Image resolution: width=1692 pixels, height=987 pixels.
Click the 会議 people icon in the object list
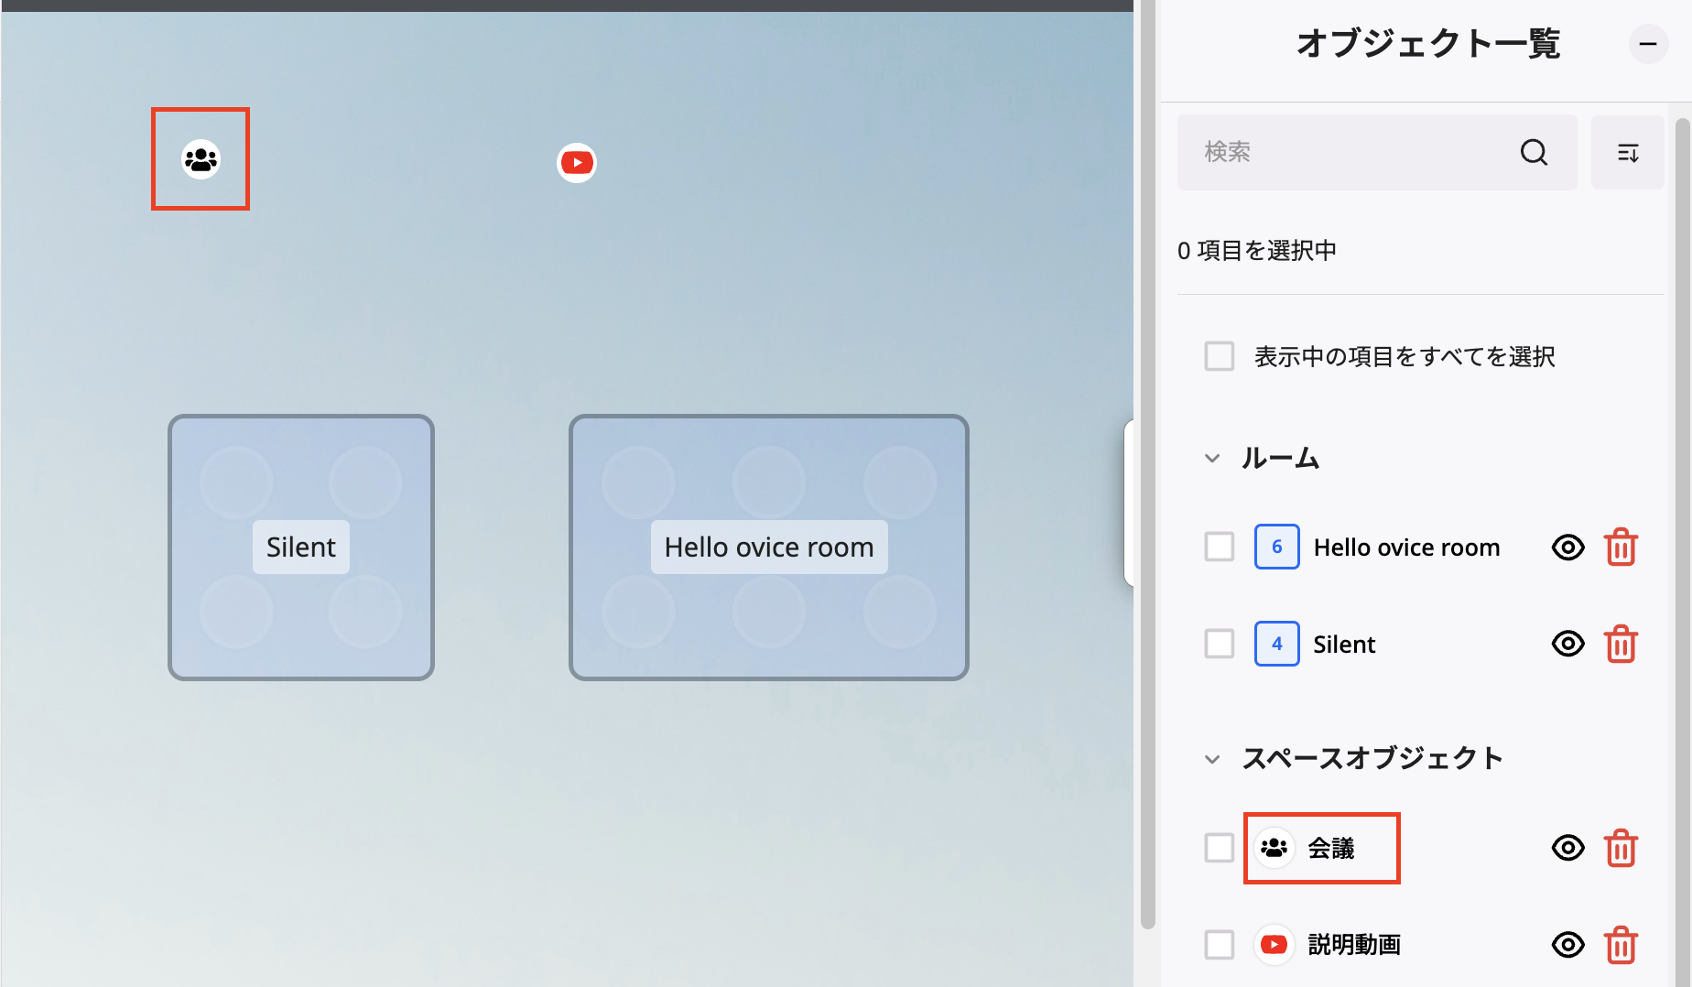tap(1274, 848)
